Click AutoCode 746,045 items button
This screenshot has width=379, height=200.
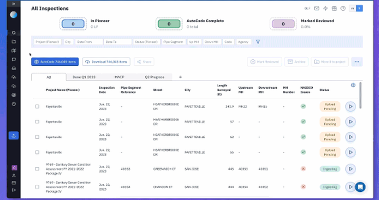55,62
